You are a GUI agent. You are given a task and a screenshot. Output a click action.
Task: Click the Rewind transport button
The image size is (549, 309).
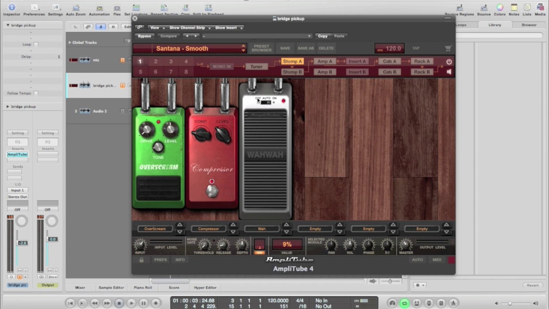pos(95,303)
